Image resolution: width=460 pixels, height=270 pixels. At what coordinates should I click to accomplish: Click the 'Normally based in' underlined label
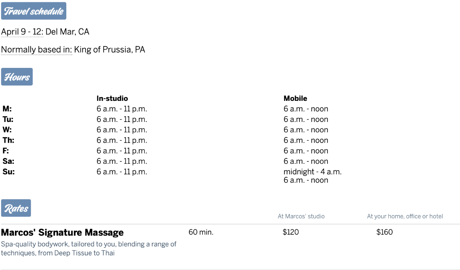[x=36, y=49]
